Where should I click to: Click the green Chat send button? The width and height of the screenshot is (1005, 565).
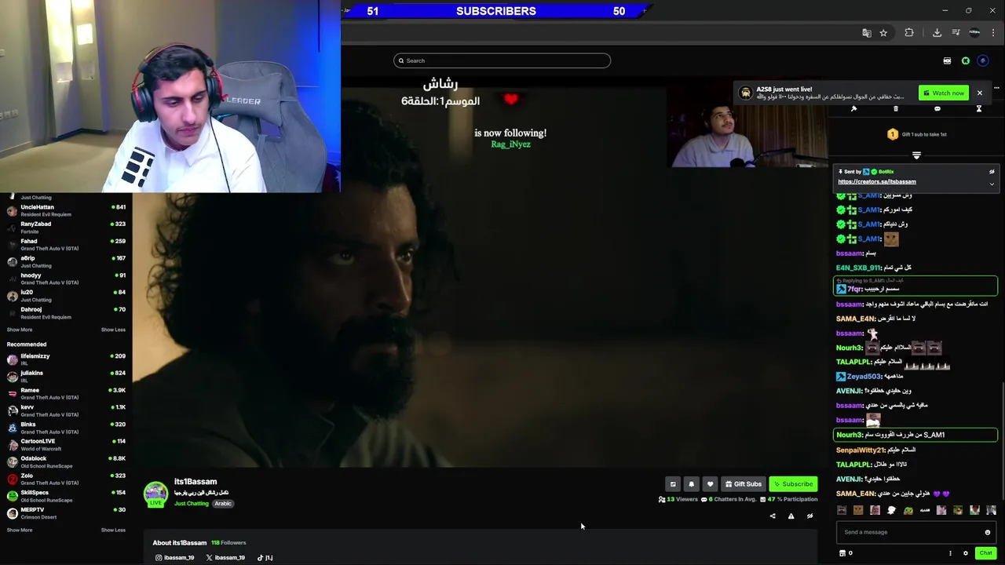tap(985, 553)
